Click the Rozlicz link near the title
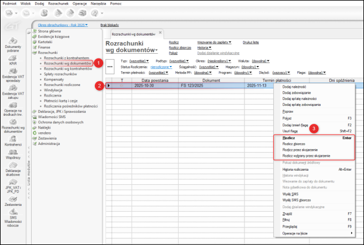The width and height of the screenshot is (364, 245). (174, 42)
